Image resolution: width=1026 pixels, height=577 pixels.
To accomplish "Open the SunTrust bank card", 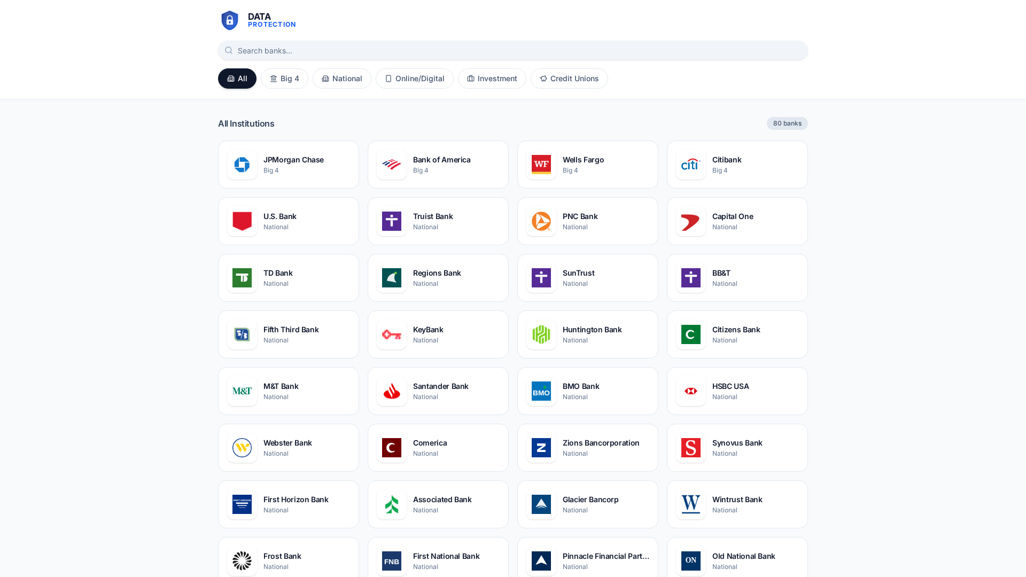I will pyautogui.click(x=588, y=278).
